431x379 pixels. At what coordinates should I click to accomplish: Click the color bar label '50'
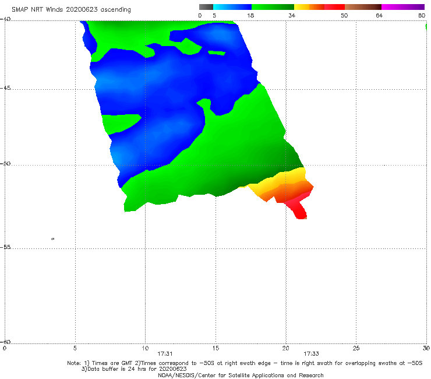(344, 15)
